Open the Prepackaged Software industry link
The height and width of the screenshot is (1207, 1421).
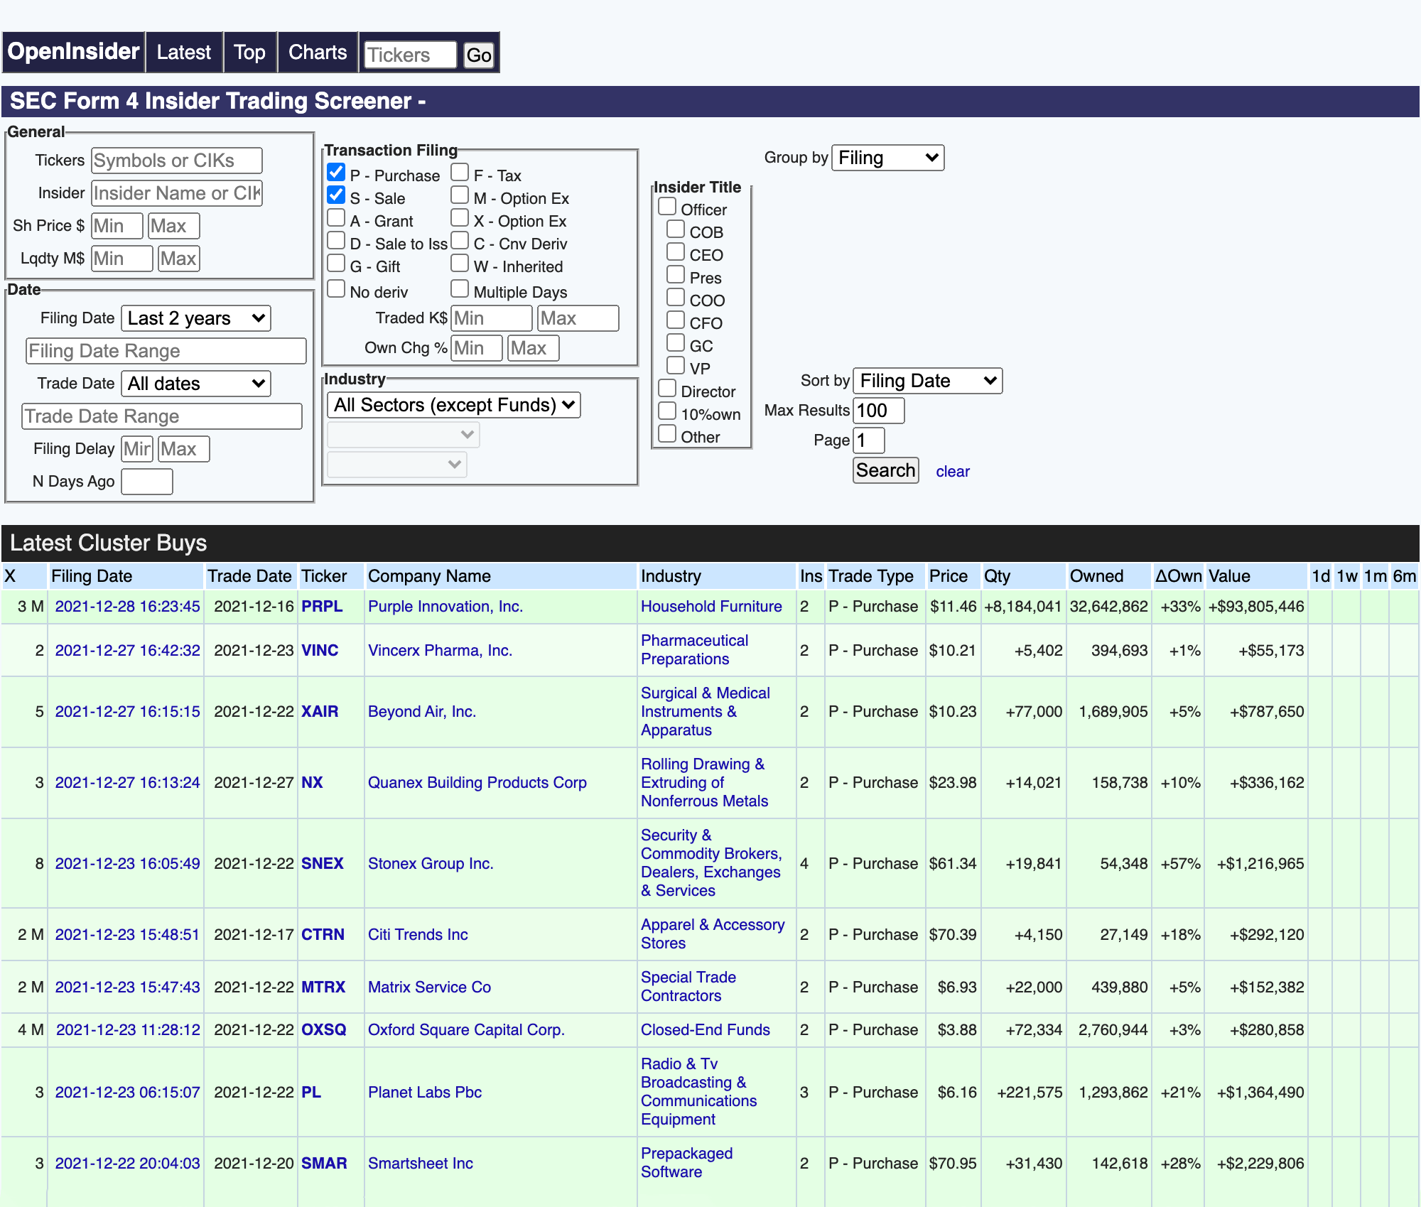coord(686,1163)
